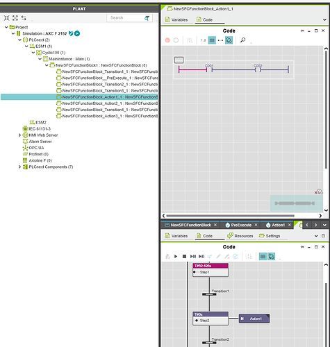Image resolution: width=330 pixels, height=347 pixels.
Task: Collapse the PLCnext (2) node
Action: 20,40
